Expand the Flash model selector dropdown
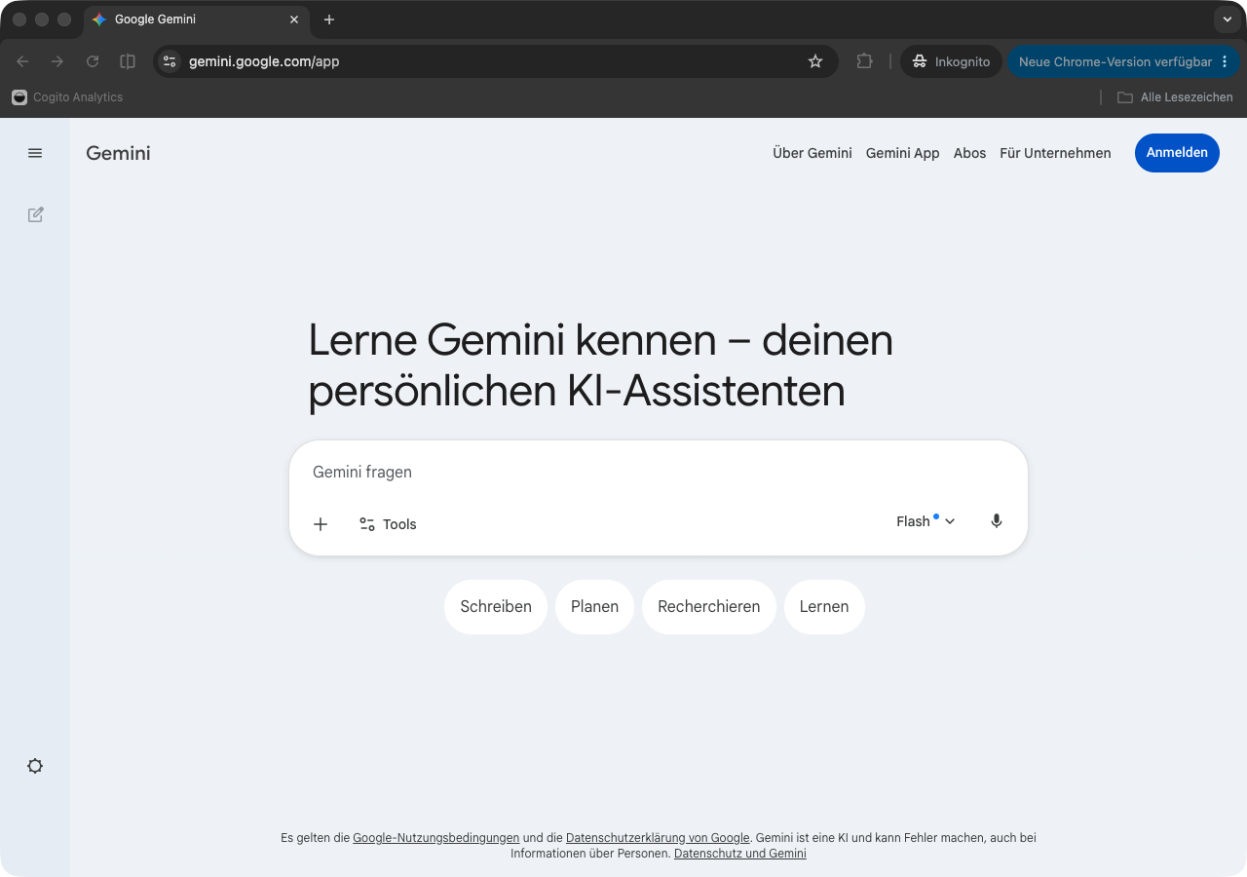The width and height of the screenshot is (1247, 877). [926, 521]
